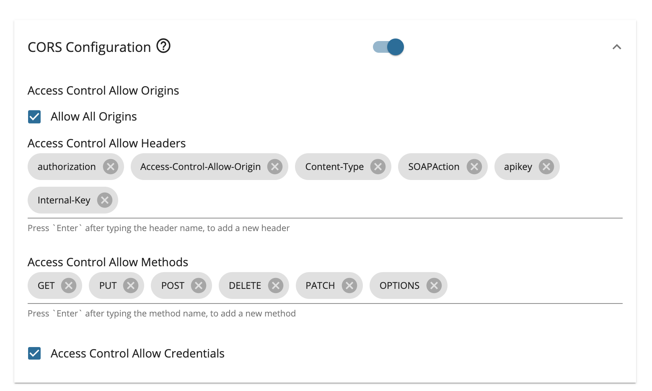
Task: Remove the PUT method chip
Action: click(130, 285)
